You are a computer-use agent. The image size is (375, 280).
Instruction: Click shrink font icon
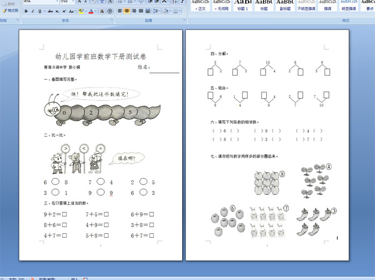86,2
